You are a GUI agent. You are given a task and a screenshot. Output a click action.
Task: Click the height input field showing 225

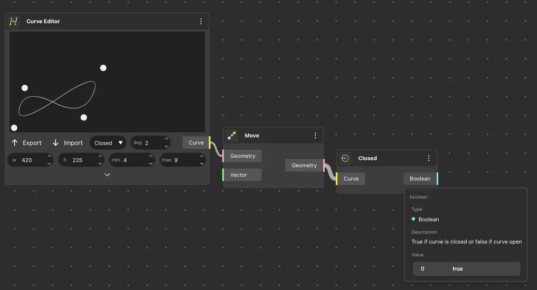(x=82, y=160)
